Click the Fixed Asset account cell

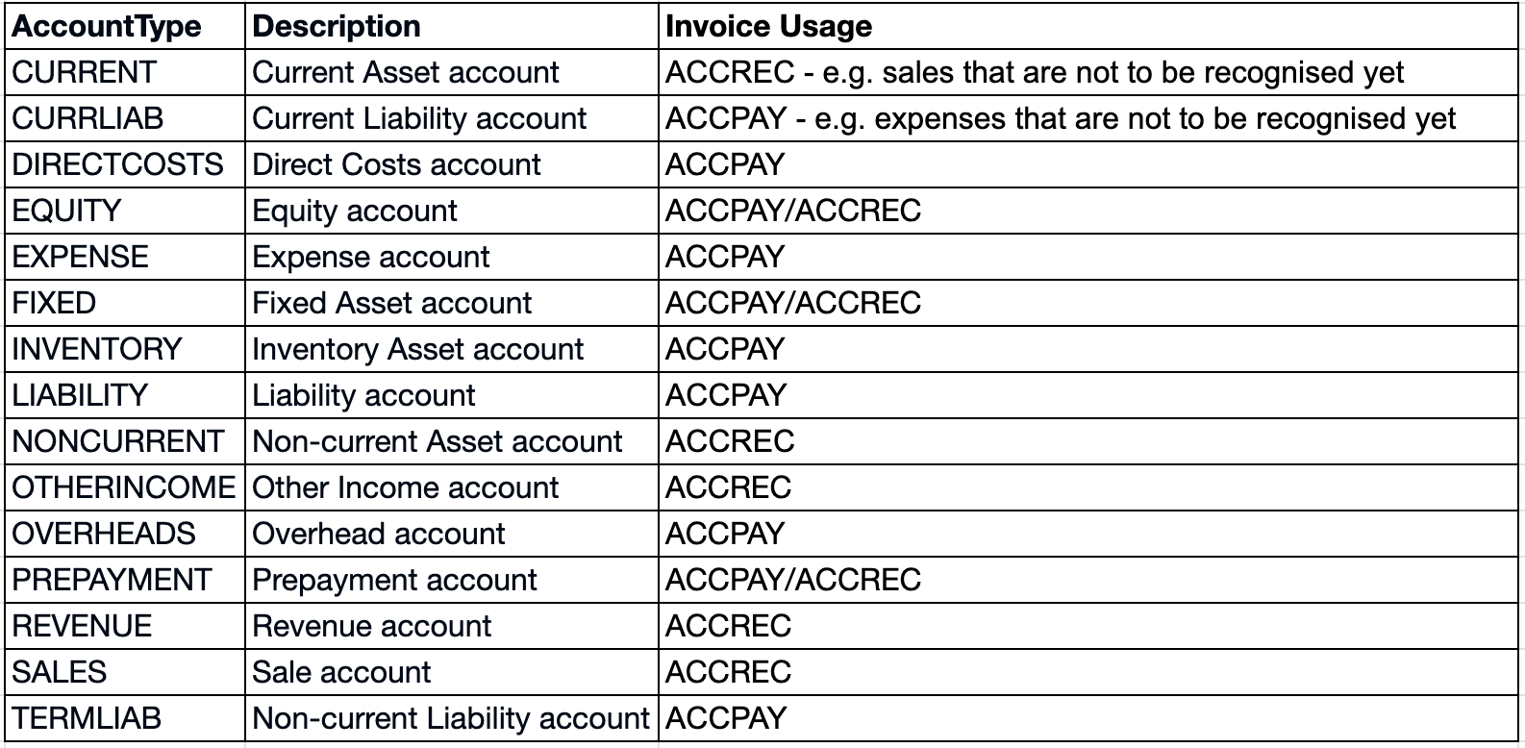pyautogui.click(x=391, y=303)
